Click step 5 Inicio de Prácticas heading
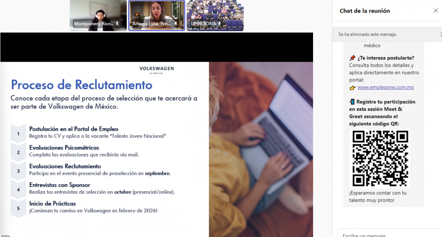Viewport: 442px width, 237px height. (x=53, y=203)
